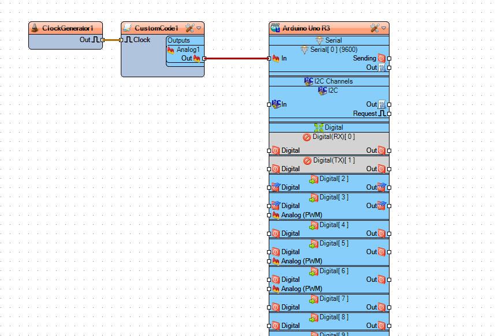Click the Digital[ 3 ] channel icon
Image resolution: width=497 pixels, height=336 pixels.
click(x=313, y=198)
